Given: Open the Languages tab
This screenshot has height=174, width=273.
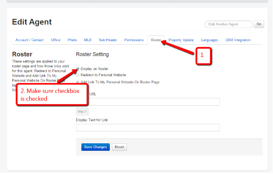Looking at the screenshot, I should [x=210, y=40].
